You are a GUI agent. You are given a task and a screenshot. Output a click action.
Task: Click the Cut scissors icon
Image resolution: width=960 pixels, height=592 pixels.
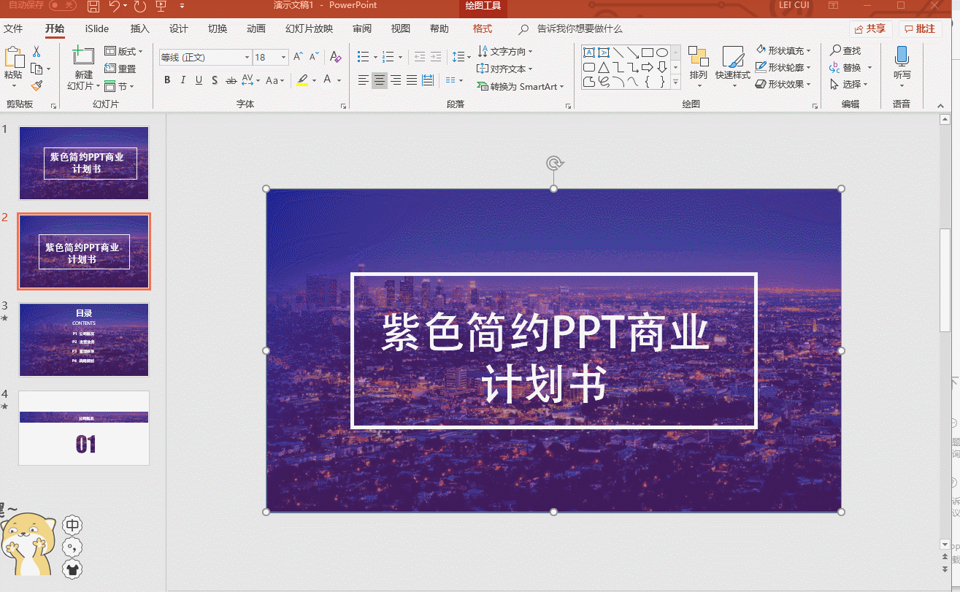click(x=37, y=52)
